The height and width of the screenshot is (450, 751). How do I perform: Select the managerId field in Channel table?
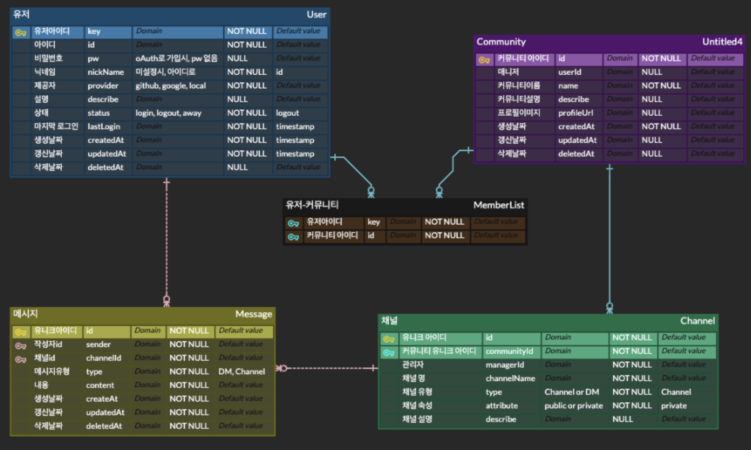(505, 365)
